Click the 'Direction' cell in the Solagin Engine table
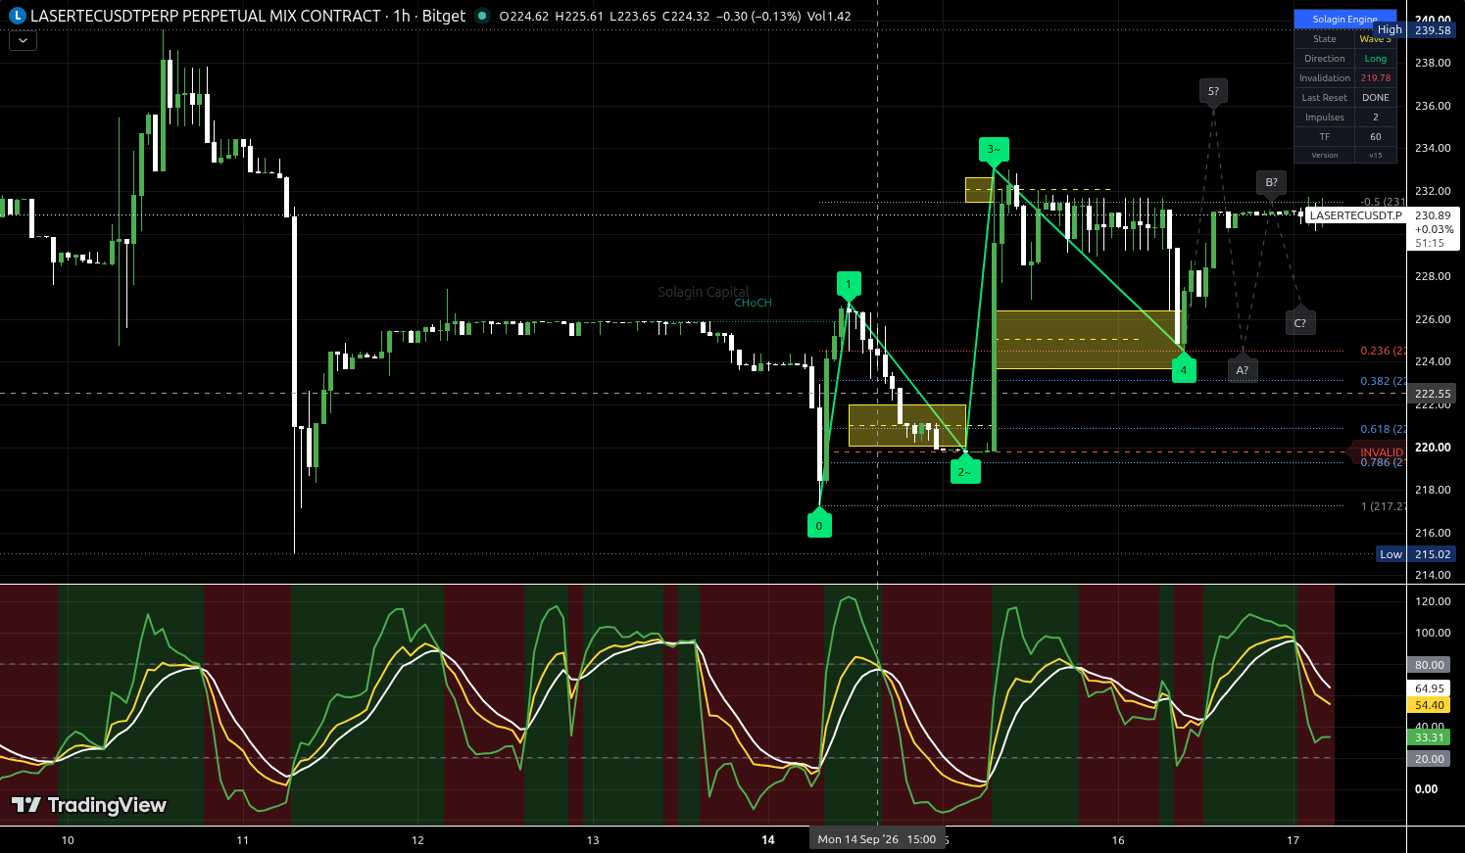The image size is (1465, 853). 1324,59
